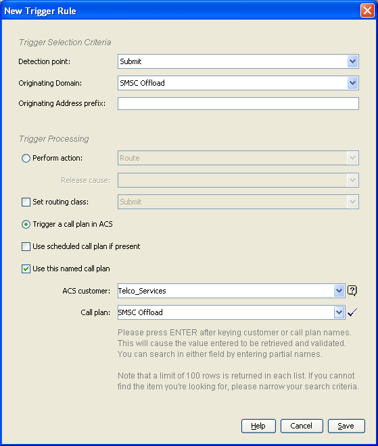Click the New Trigger Rule title text
Image resolution: width=378 pixels, height=446 pixels.
point(40,11)
